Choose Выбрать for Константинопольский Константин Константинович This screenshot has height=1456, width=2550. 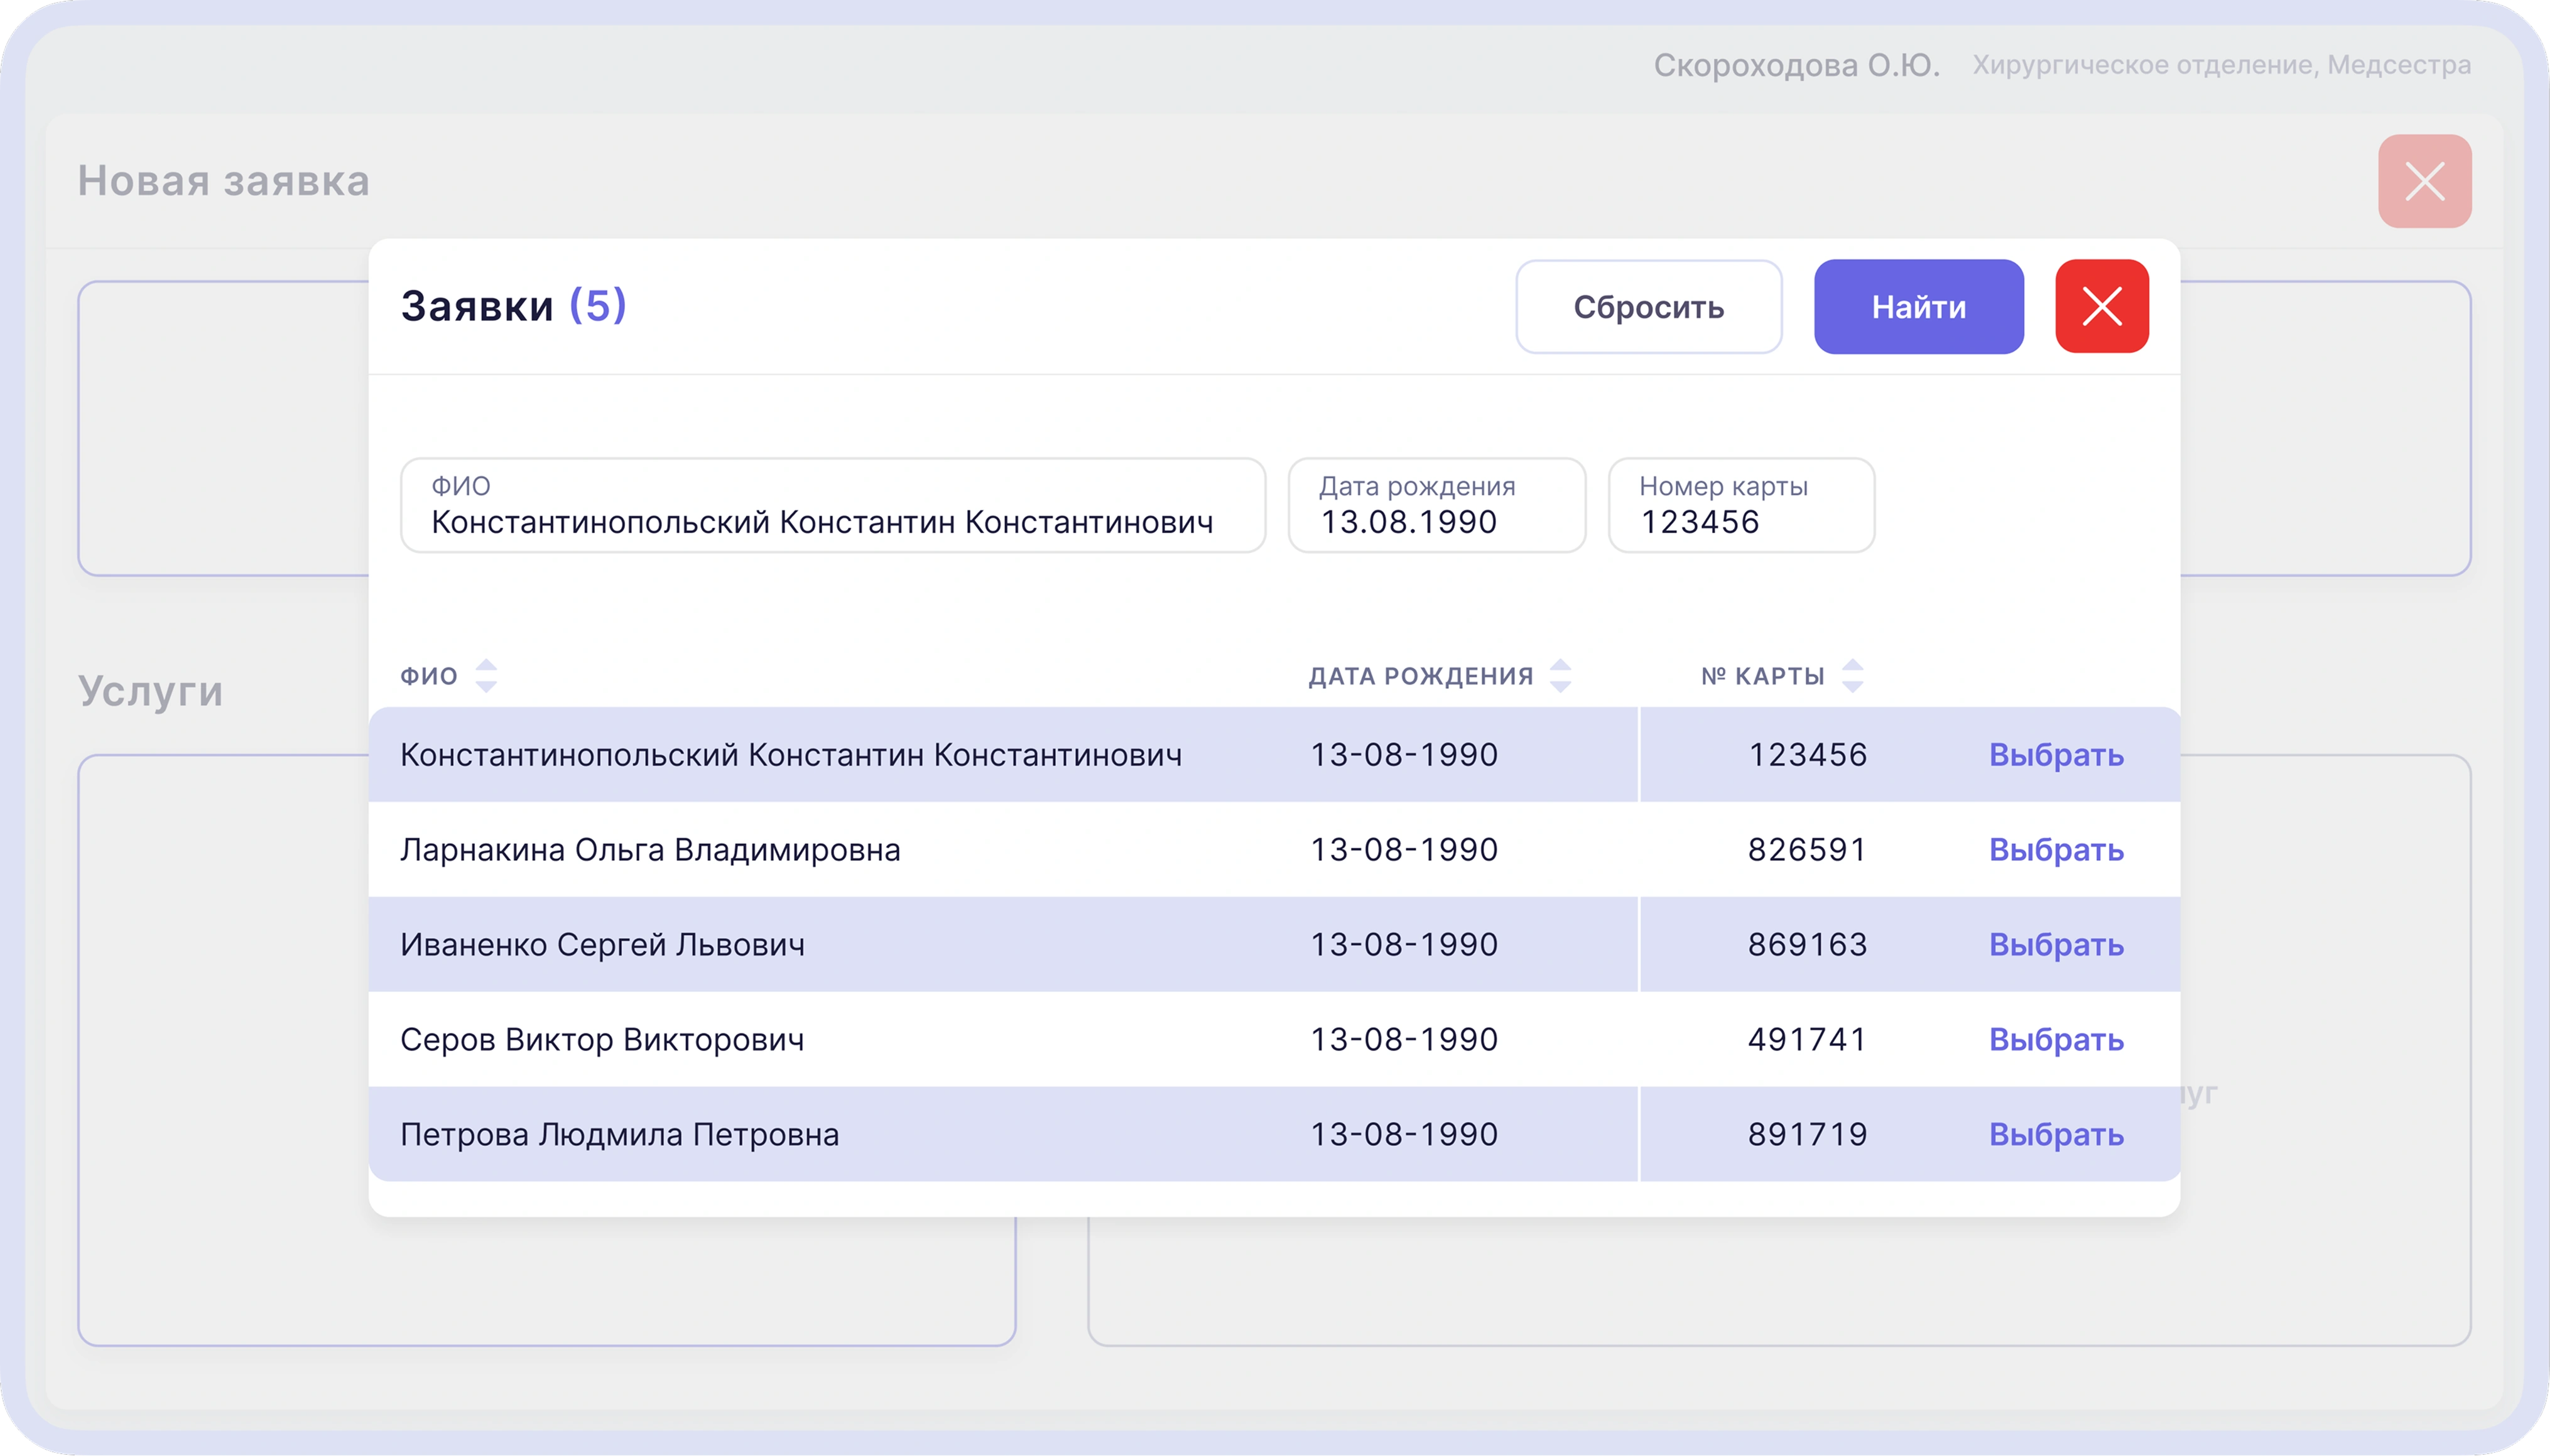[x=2056, y=755]
